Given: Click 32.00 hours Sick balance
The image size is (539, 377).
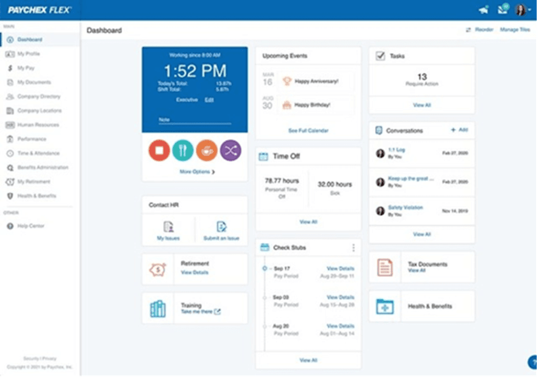Looking at the screenshot, I should click(x=335, y=188).
